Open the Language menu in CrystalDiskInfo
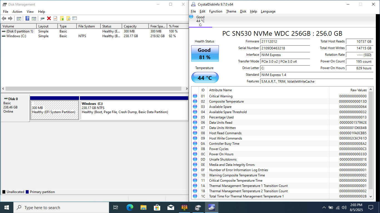This screenshot has height=213, width=380. tap(268, 11)
